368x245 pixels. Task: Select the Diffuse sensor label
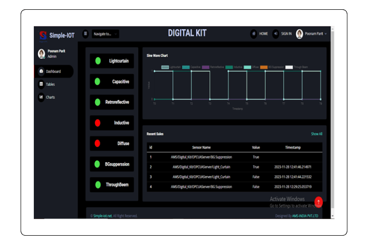123,144
